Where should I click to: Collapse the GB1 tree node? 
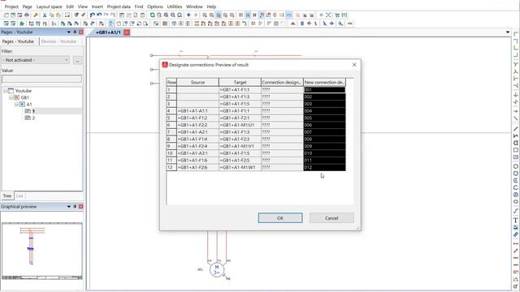11,97
